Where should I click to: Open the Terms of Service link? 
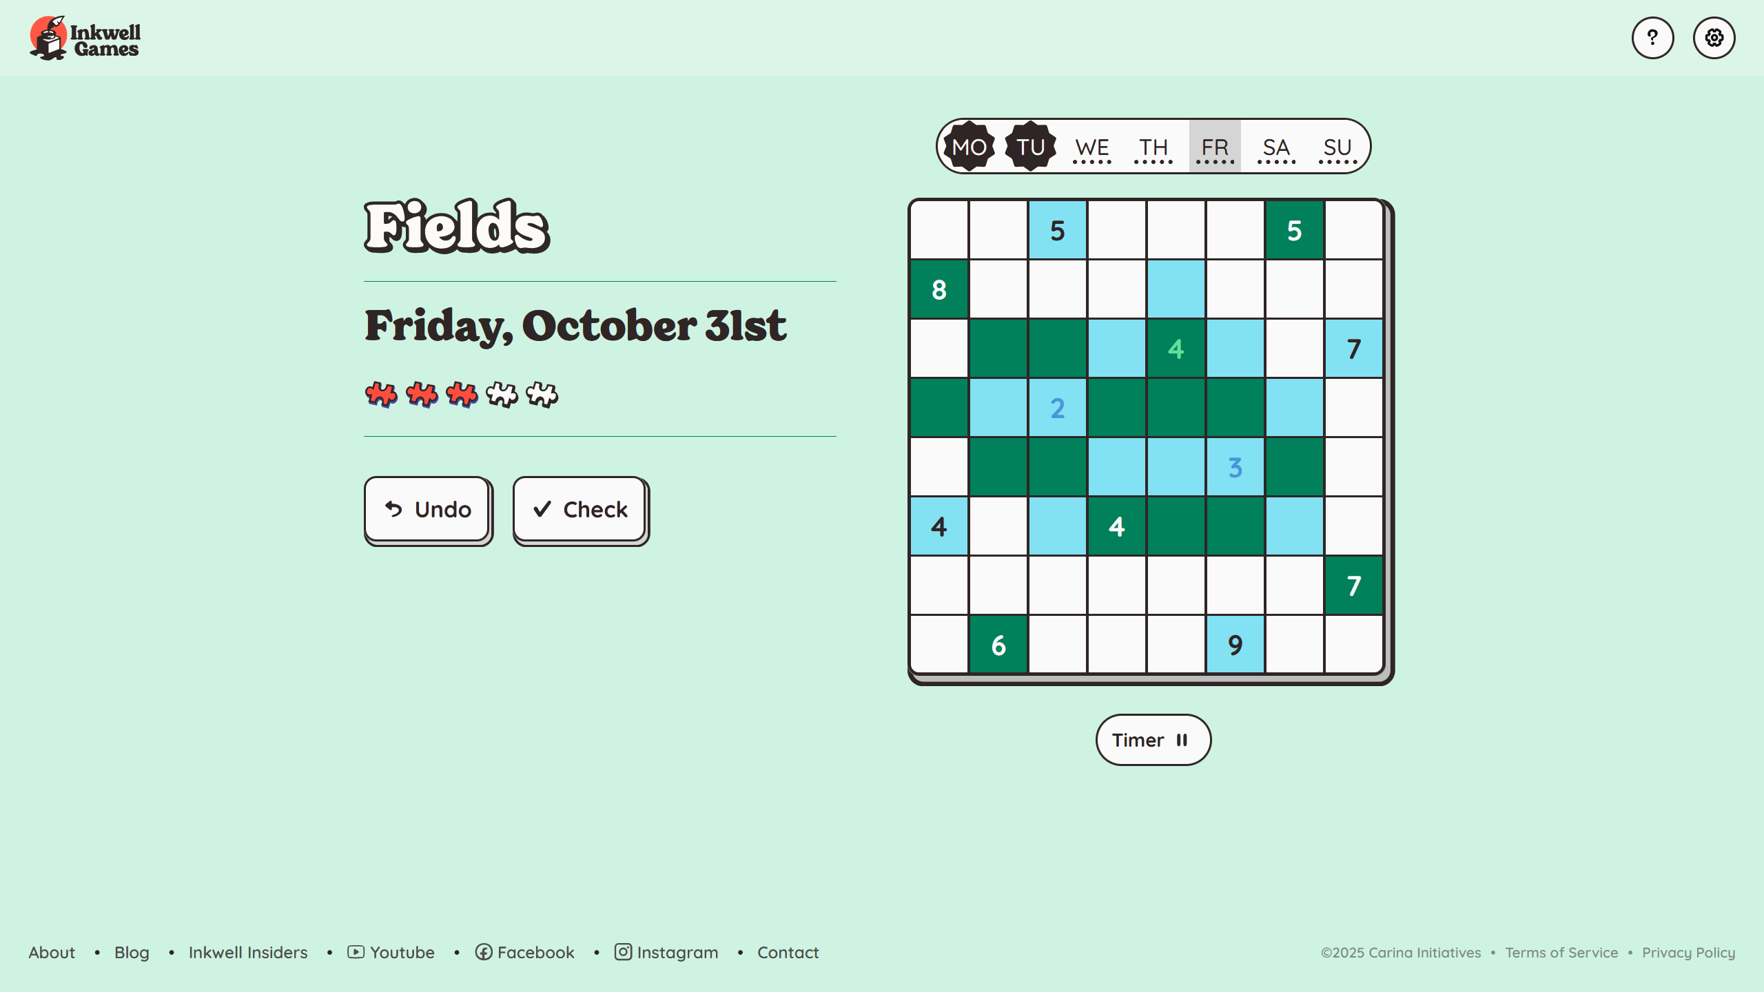[x=1561, y=952]
